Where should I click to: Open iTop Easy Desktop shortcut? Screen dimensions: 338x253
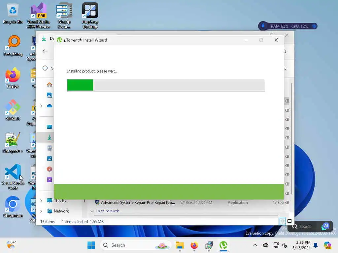click(x=90, y=15)
